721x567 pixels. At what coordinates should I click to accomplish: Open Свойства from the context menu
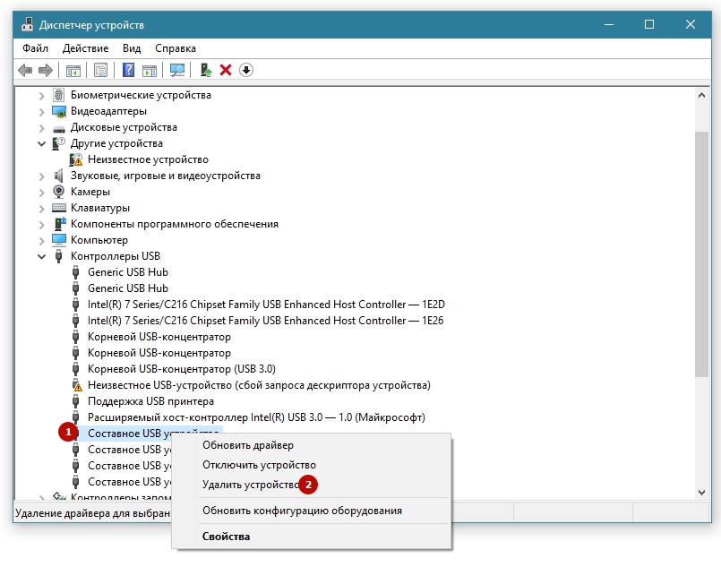[x=226, y=537]
